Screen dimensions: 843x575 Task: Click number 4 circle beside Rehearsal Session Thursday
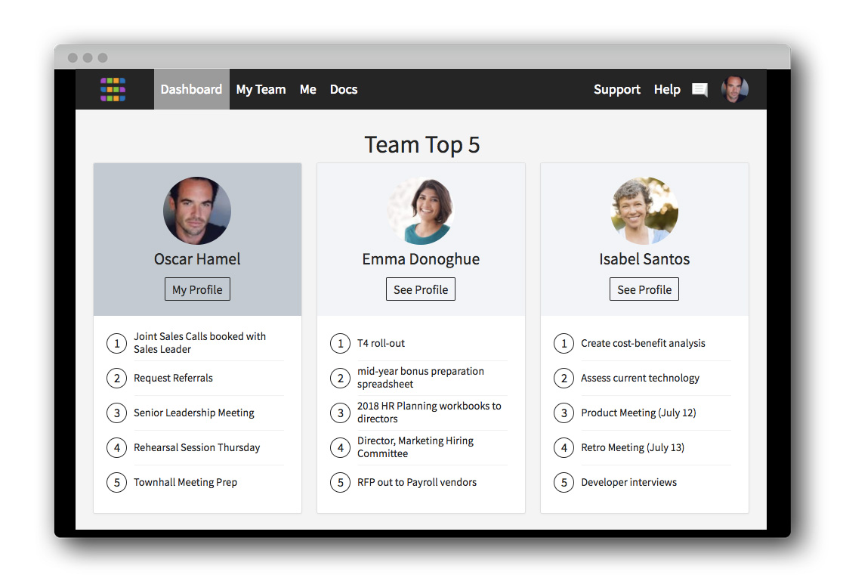tap(116, 447)
